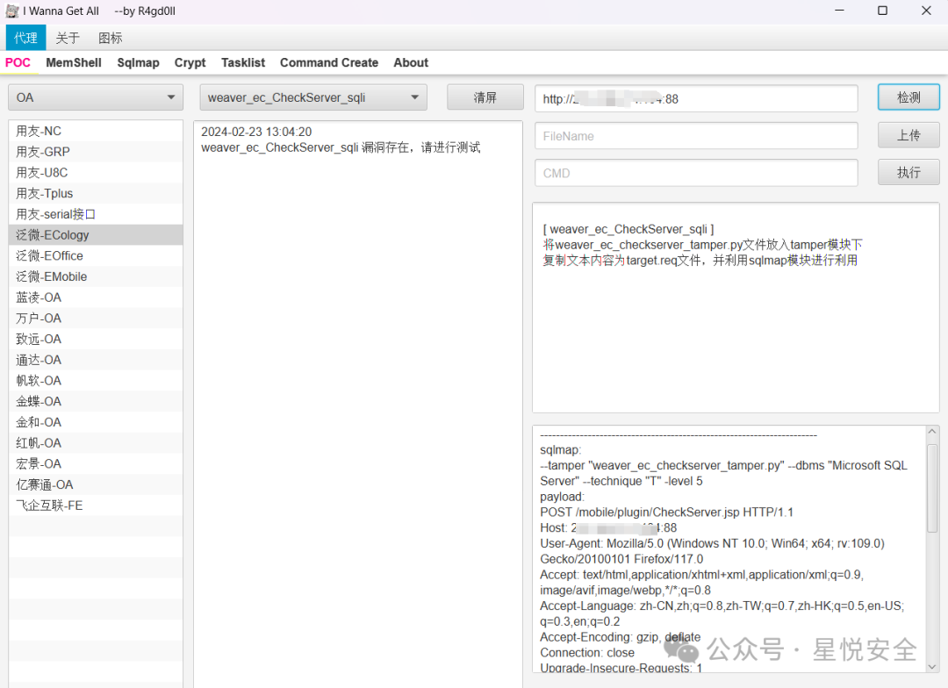Click the 清屏 clear screen button
This screenshot has width=948, height=688.
[x=485, y=97]
